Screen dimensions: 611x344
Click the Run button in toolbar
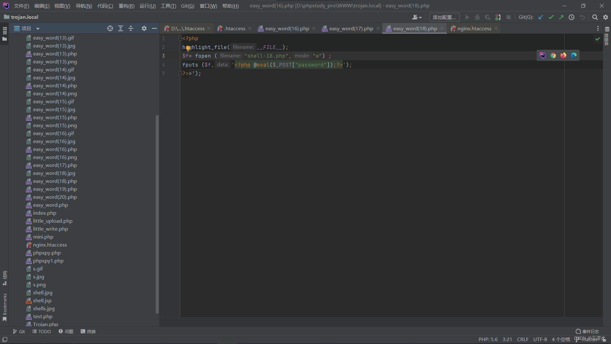click(467, 17)
